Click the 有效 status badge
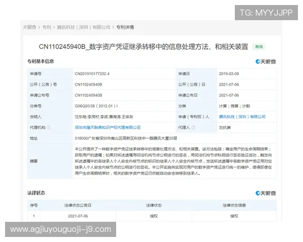Image resolution: width=303 pixels, height=242 pixels. pos(259,47)
